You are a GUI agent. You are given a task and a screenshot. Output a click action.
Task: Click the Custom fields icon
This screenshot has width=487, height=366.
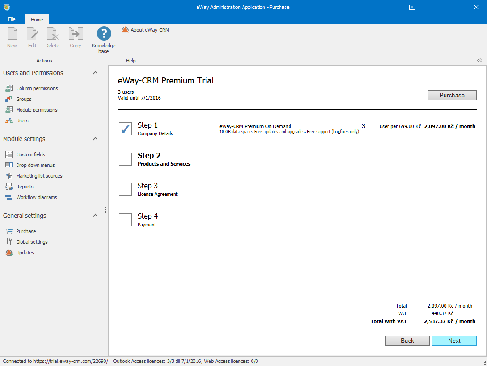tap(9, 154)
